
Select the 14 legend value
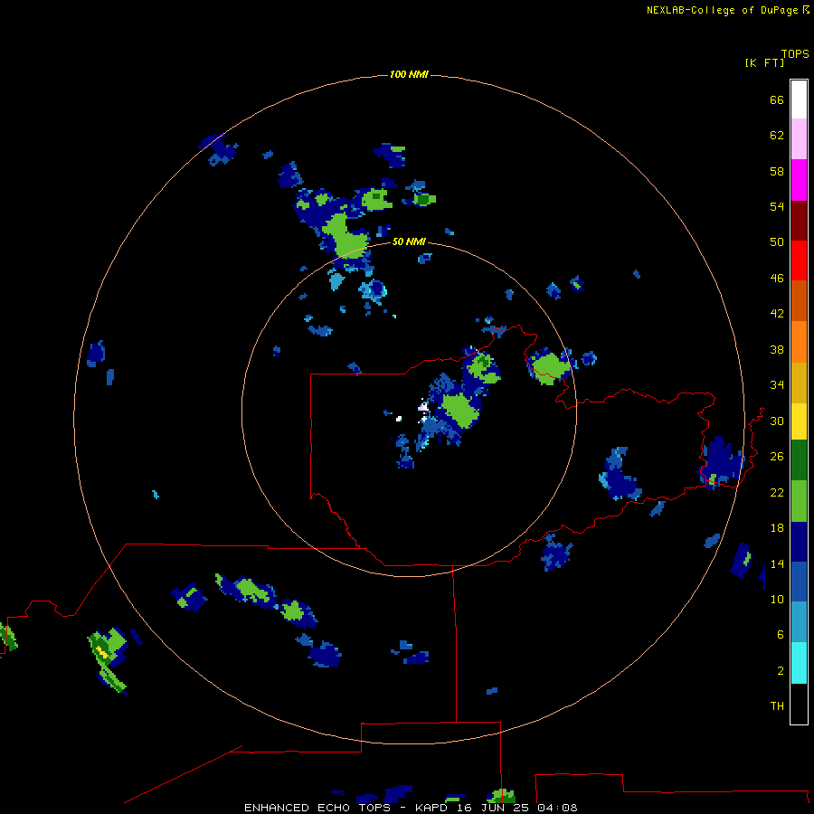click(777, 563)
